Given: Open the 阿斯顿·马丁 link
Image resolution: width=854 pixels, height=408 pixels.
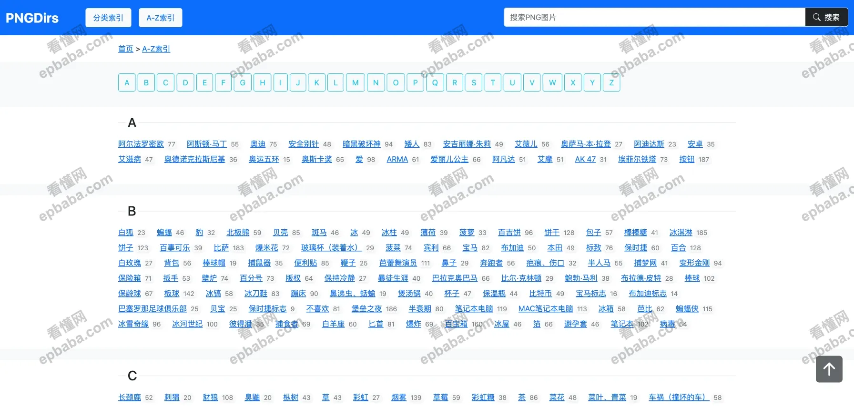Looking at the screenshot, I should [x=207, y=144].
